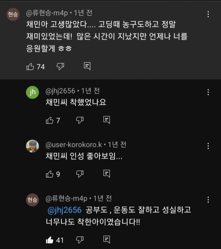The image size is (221, 249).
Task: Reply to the last comment with 41 likes
Action: tap(107, 239)
